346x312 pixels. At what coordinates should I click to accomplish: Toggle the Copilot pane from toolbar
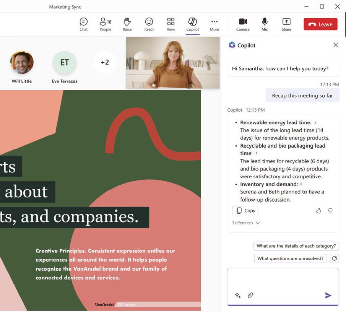[193, 24]
